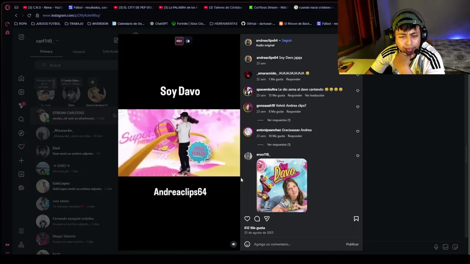Image resolution: width=470 pixels, height=264 pixels.
Task: Open the TRABAJO bookmarks folder
Action: pos(74,23)
